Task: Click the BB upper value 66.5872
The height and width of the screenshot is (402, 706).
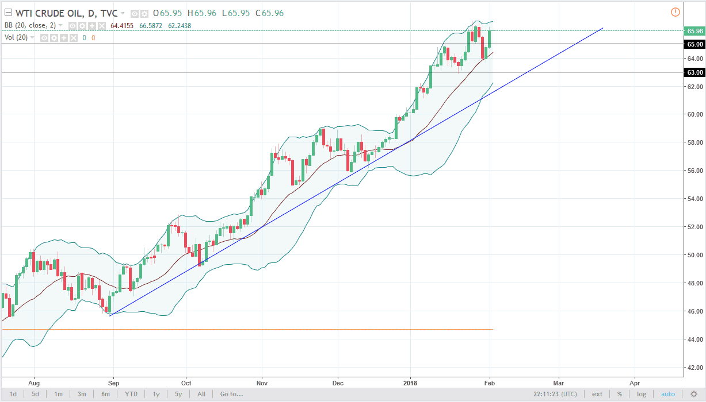Action: pos(151,26)
